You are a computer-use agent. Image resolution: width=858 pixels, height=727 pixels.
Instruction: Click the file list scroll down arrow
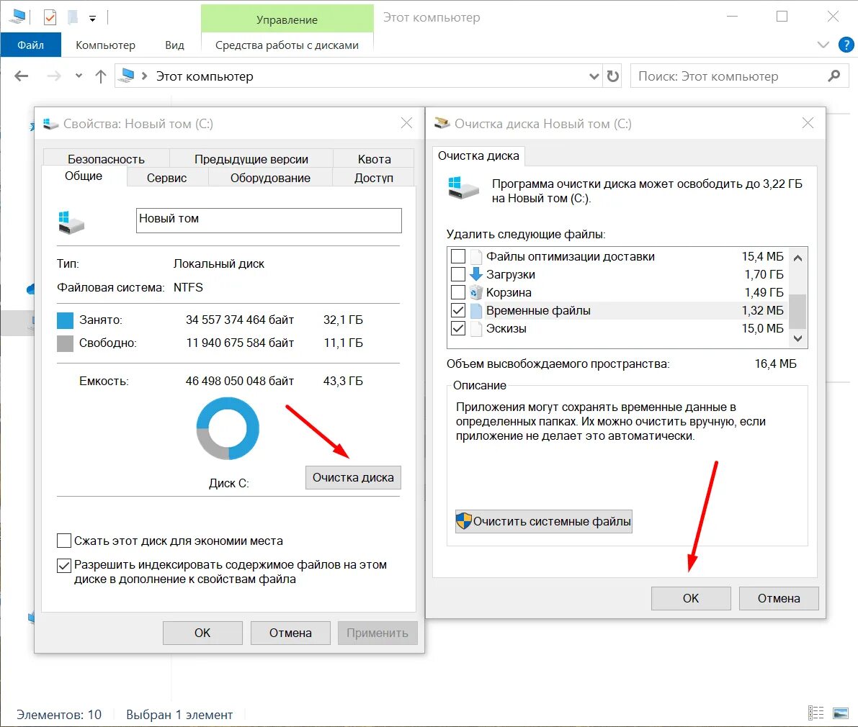pos(797,338)
